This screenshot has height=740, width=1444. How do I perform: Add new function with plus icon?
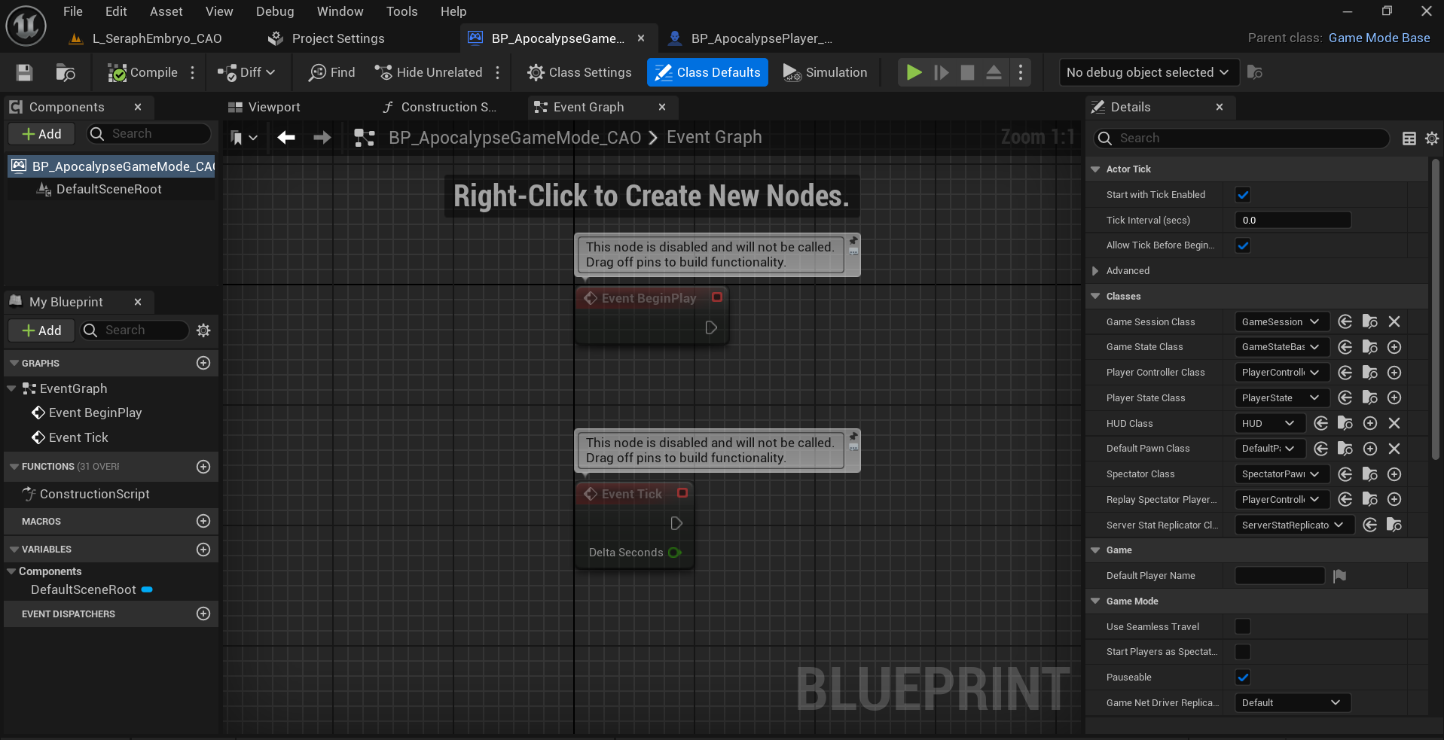point(203,467)
